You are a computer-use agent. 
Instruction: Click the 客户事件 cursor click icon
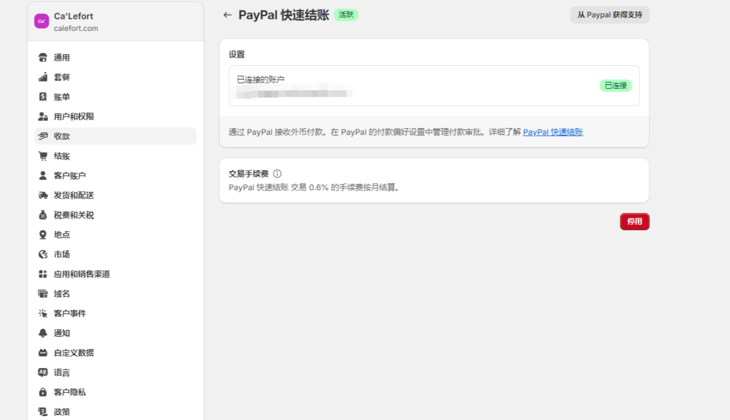(x=43, y=313)
